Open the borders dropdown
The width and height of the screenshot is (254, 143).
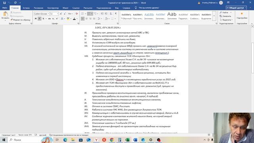(115, 19)
